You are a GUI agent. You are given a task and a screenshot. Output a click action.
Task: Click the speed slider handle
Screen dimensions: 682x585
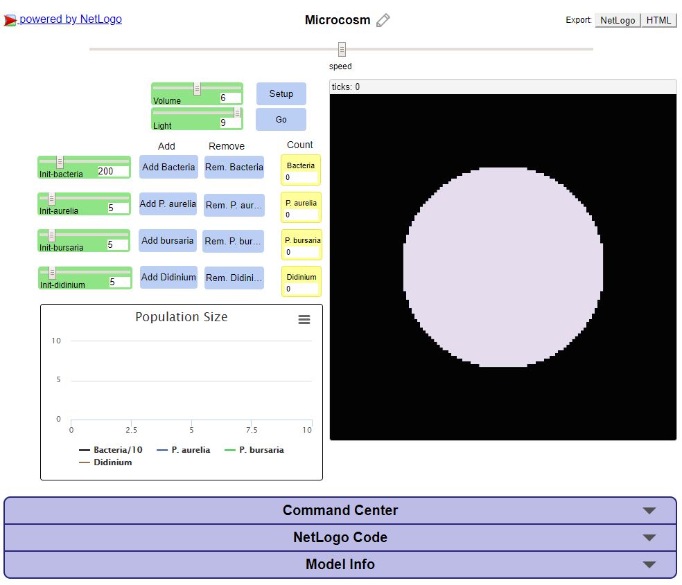(342, 49)
